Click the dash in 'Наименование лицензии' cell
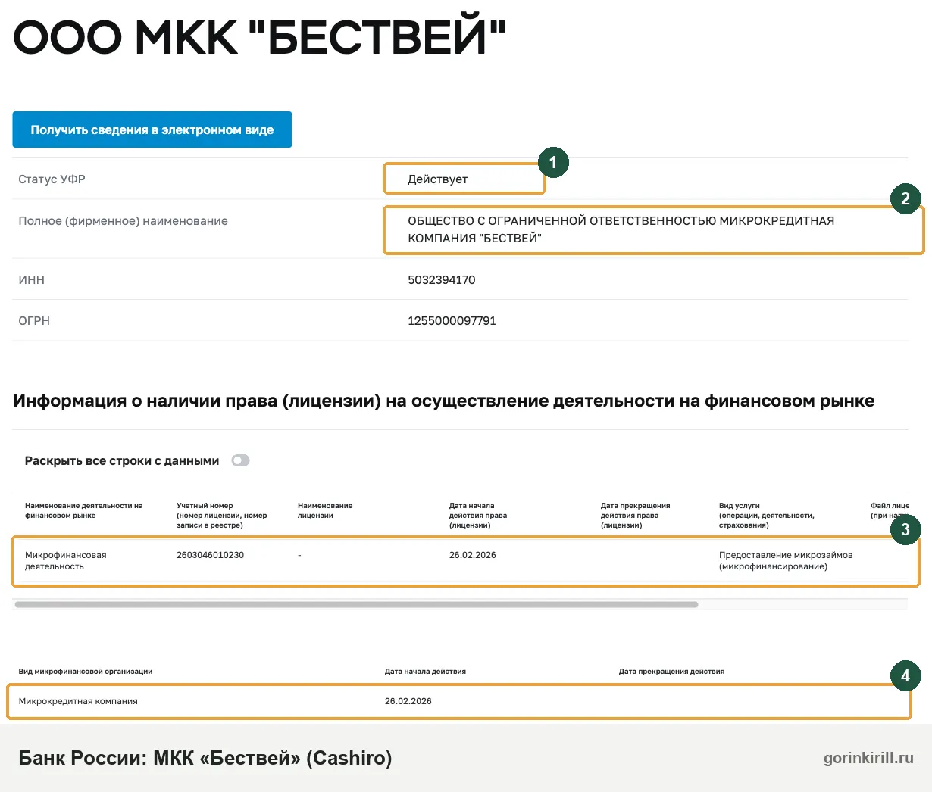The image size is (932, 792). click(300, 555)
